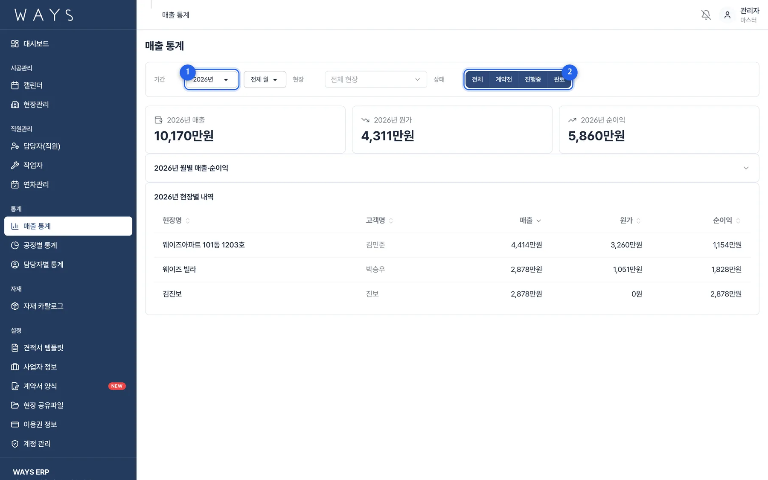Click the 사업자 정보 briefcase icon
This screenshot has height=480, width=768.
(15, 367)
